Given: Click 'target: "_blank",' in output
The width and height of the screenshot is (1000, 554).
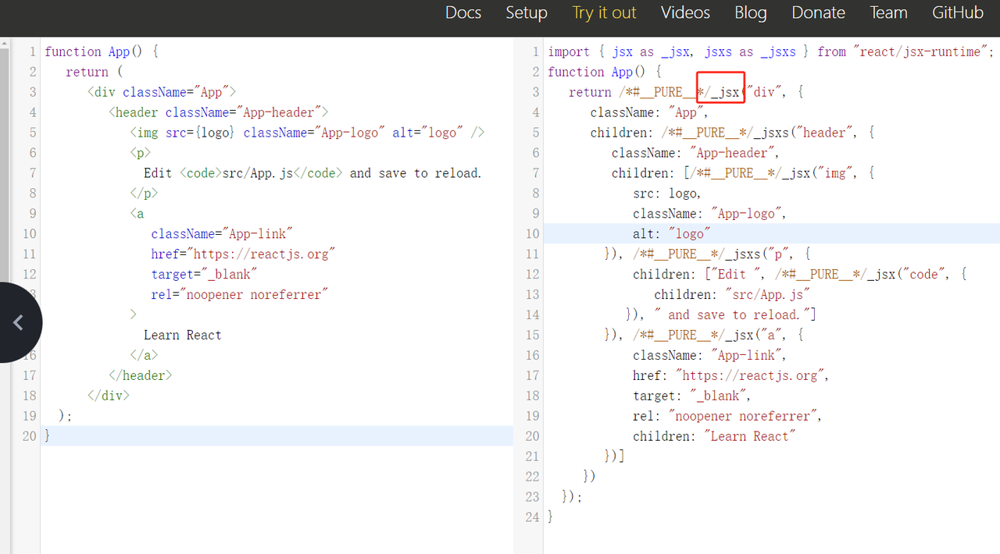Looking at the screenshot, I should click(x=691, y=396).
